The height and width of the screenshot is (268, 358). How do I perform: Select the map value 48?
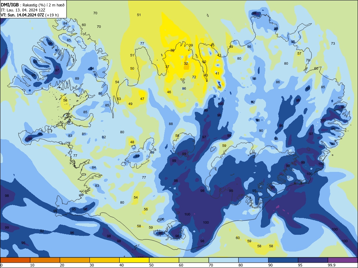[132, 142]
